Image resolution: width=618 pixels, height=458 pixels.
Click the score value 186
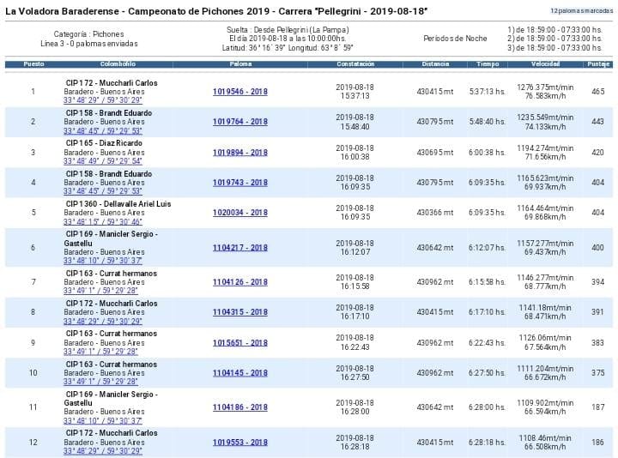coord(598,443)
